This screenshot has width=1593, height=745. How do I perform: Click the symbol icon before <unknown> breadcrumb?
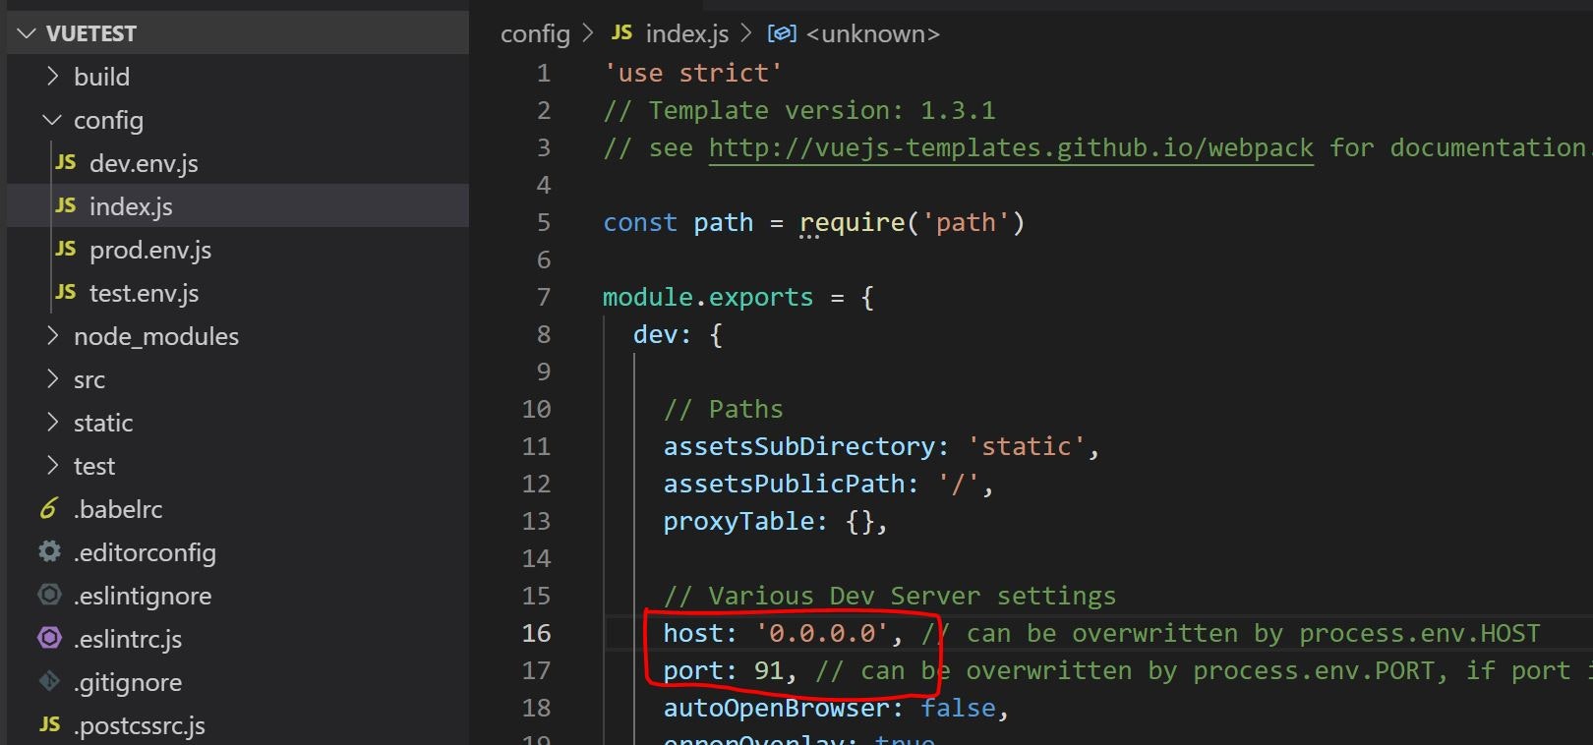click(782, 33)
